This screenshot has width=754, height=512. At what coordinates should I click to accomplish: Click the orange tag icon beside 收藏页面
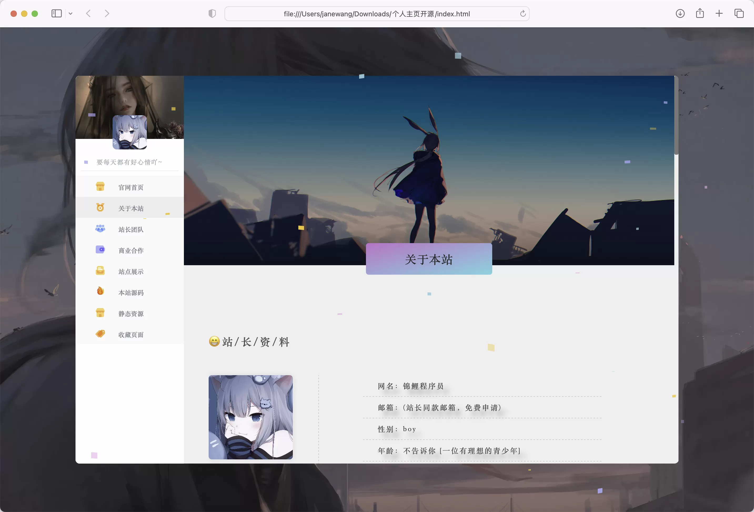(x=100, y=334)
